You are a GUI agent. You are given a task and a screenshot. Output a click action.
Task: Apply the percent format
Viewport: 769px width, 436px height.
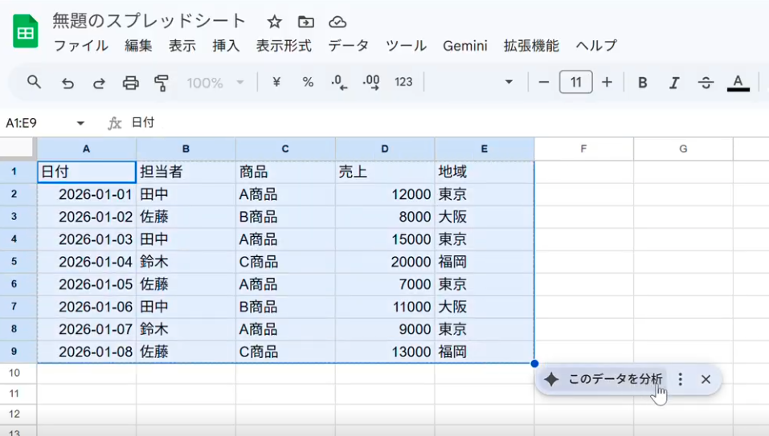coord(308,82)
